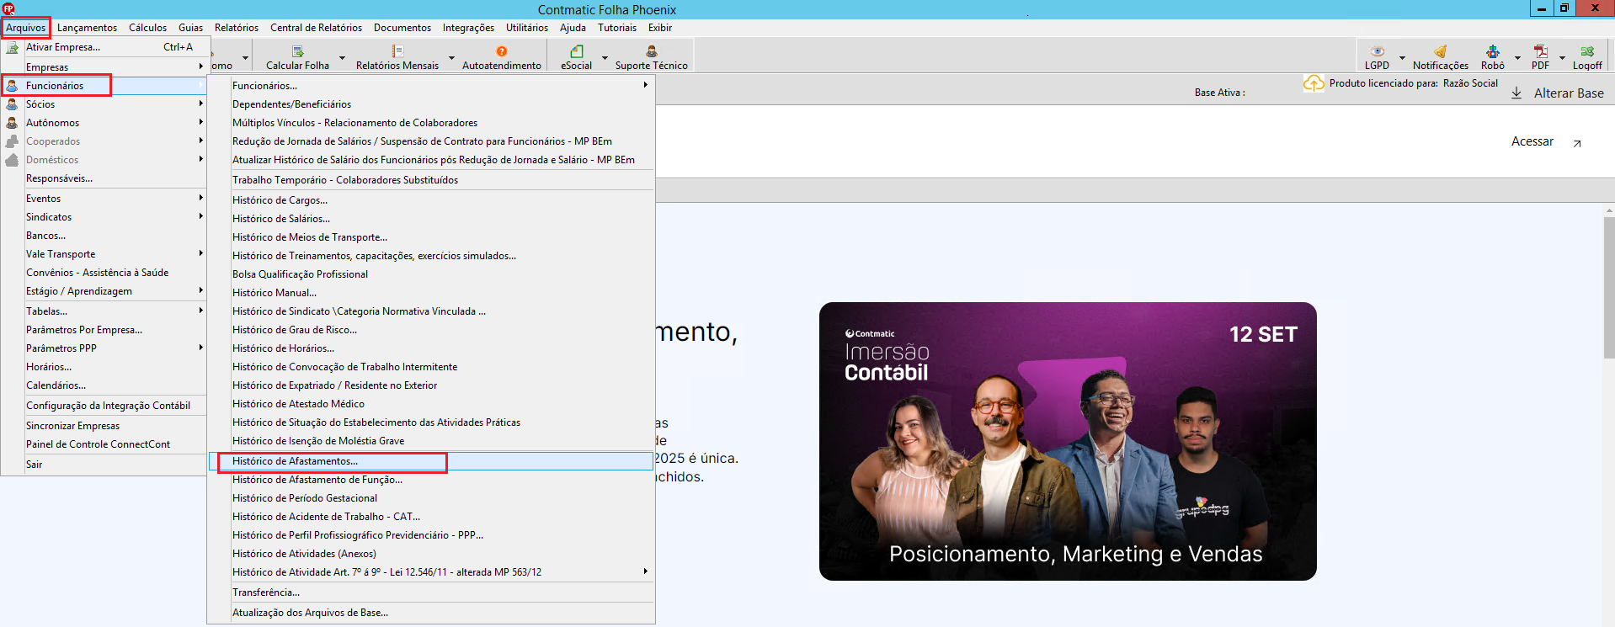Click the PDF toolbar icon
The width and height of the screenshot is (1615, 627).
tap(1541, 51)
